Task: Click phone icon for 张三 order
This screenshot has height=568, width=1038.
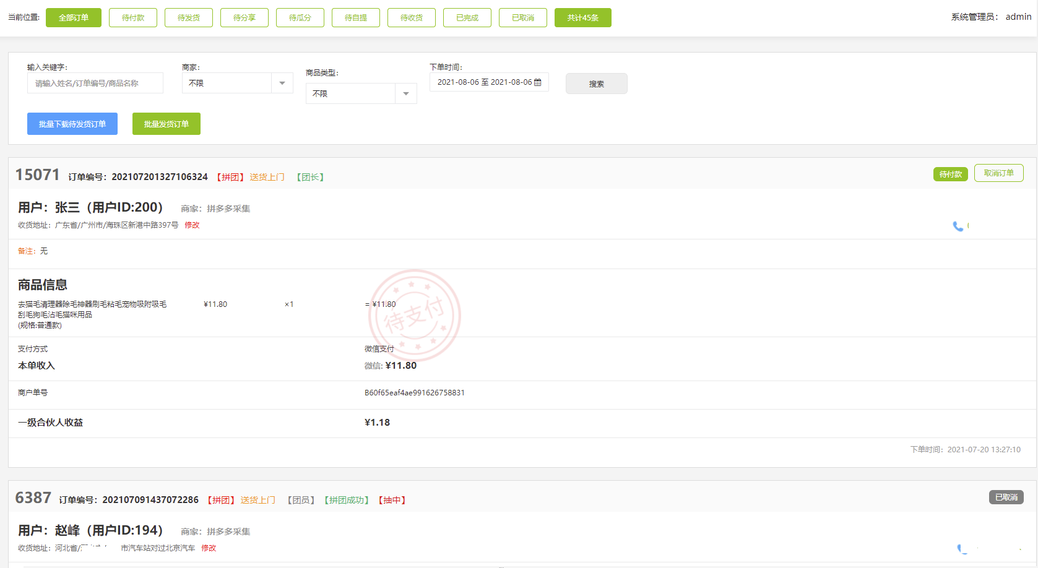Action: (958, 226)
